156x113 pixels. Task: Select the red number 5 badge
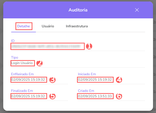point(52,96)
